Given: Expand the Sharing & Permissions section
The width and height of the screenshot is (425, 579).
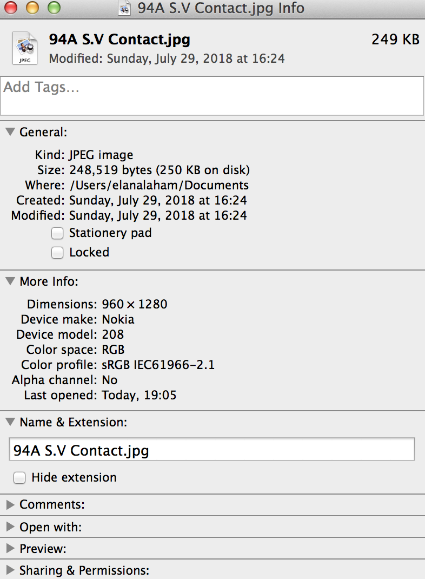Looking at the screenshot, I should coord(10,570).
